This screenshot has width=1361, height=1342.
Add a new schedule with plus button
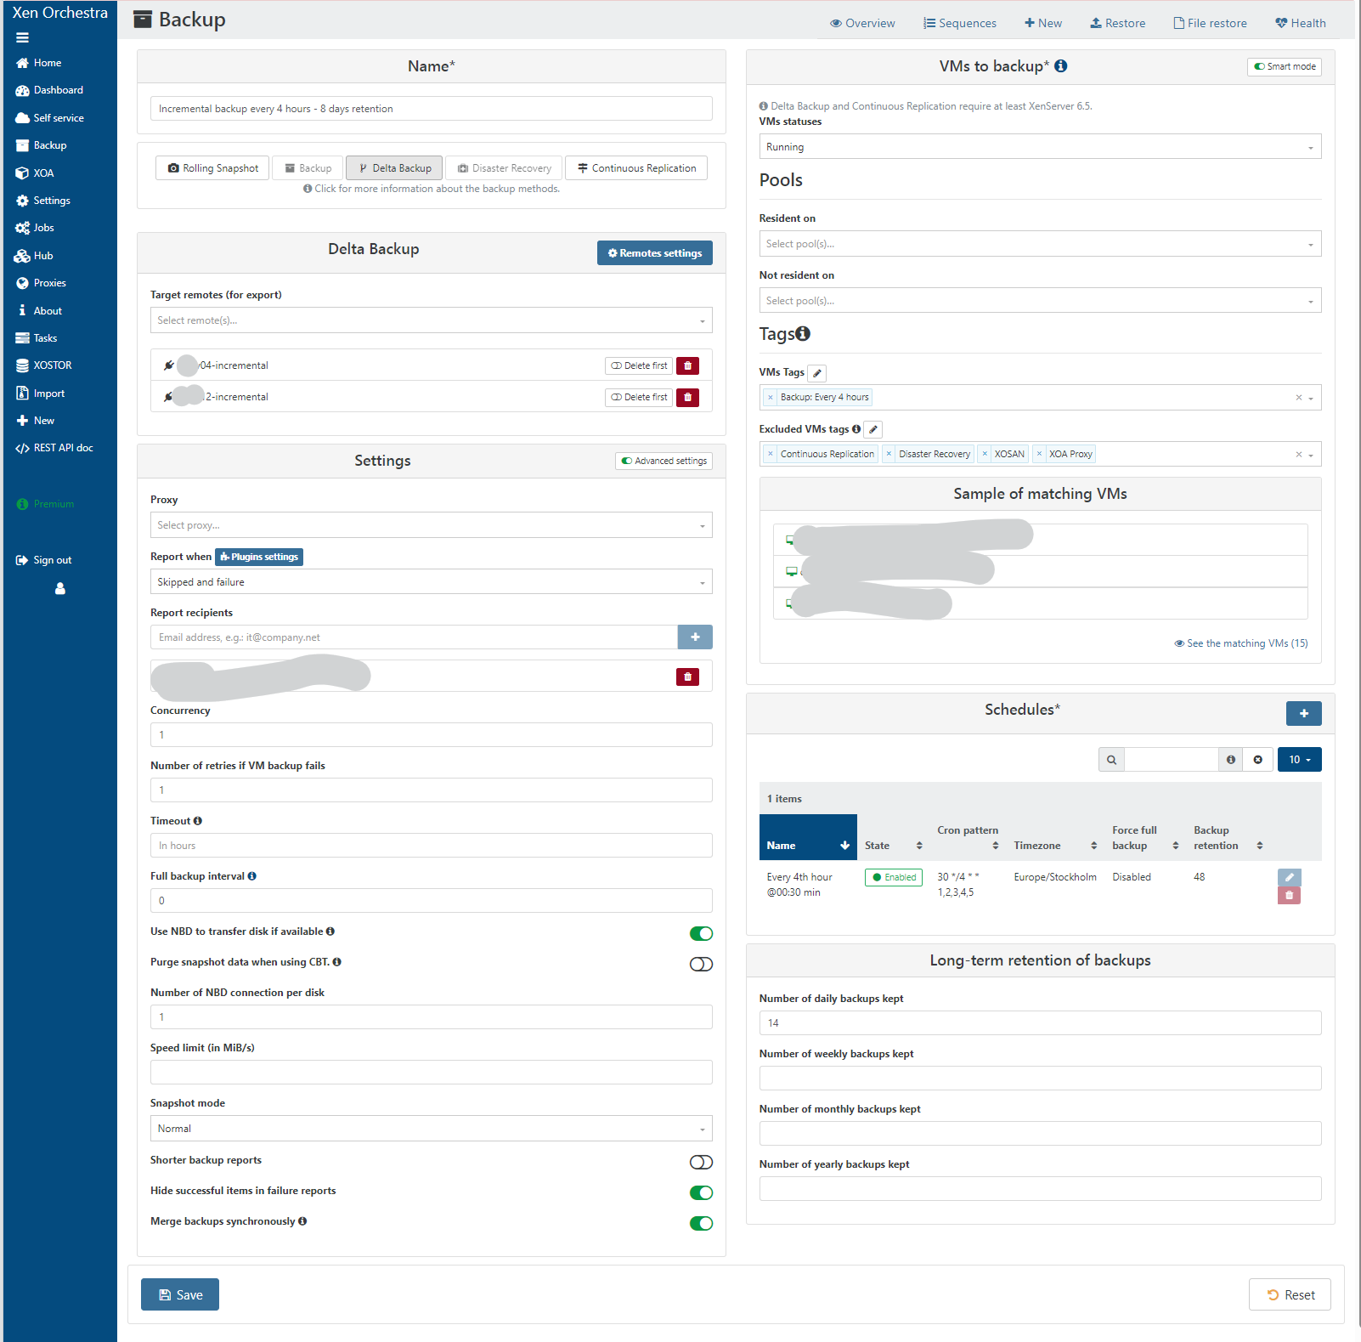tap(1303, 713)
